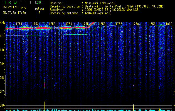Click the A504HB(yagi 4el) antenna text
Viewport: 175px width, 111px height.
coord(98,13)
